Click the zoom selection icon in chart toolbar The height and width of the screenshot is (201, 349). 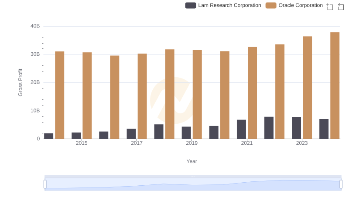pos(330,6)
